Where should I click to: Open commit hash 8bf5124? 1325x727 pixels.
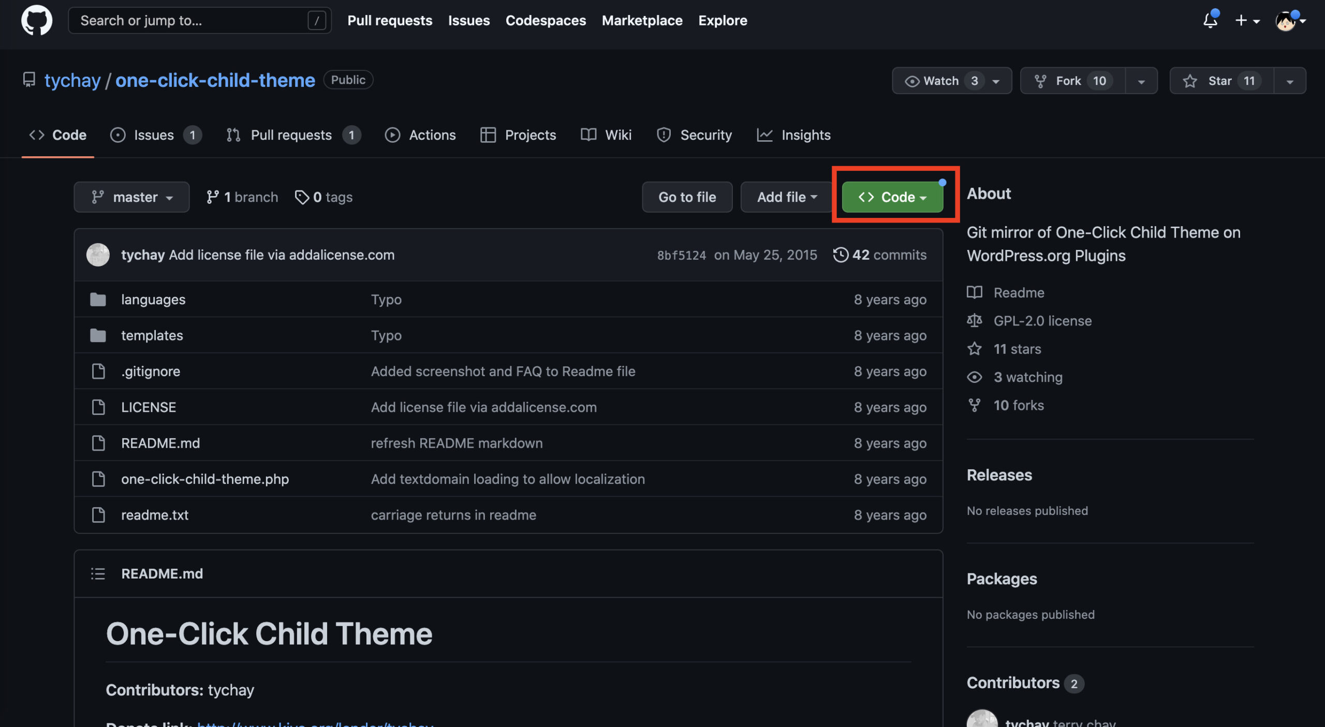tap(681, 255)
